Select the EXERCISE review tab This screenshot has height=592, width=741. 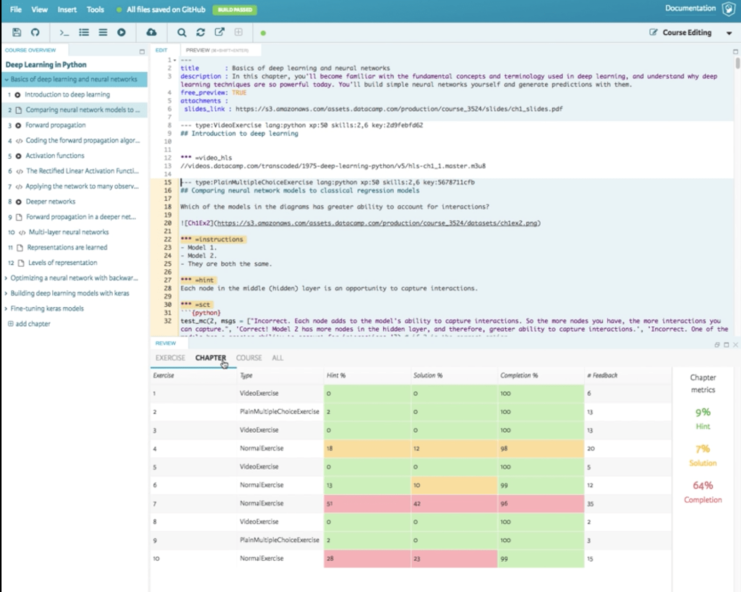pos(170,358)
